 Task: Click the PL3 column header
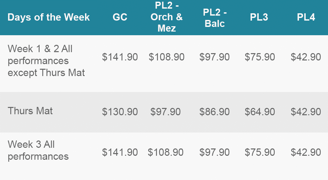[259, 17]
